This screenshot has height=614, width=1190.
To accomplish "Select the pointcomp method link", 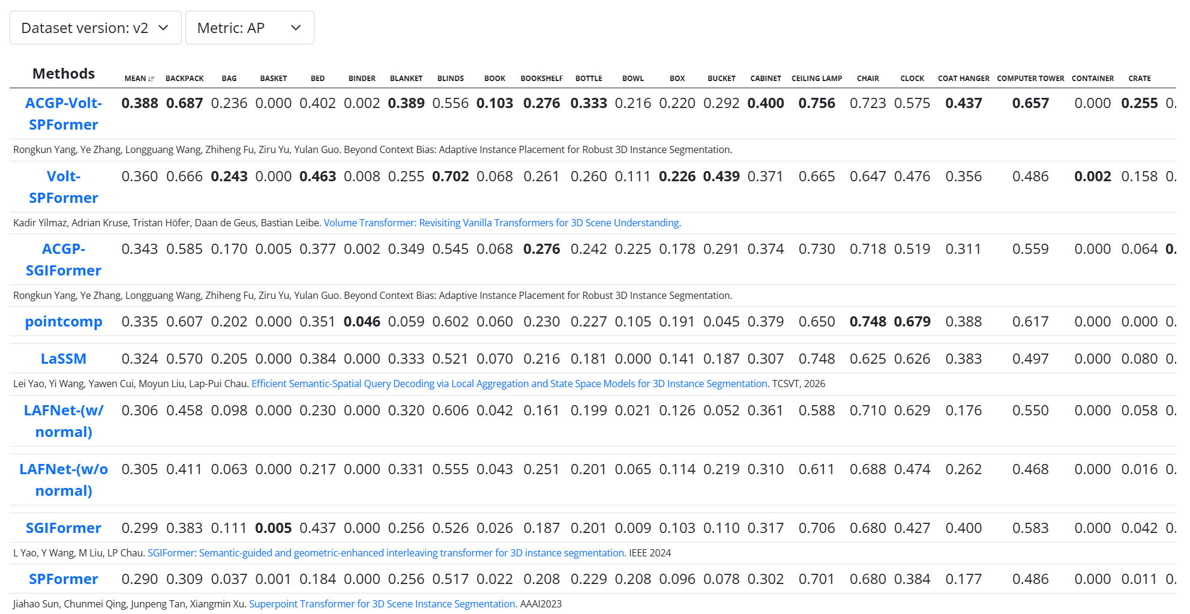I will tap(64, 321).
